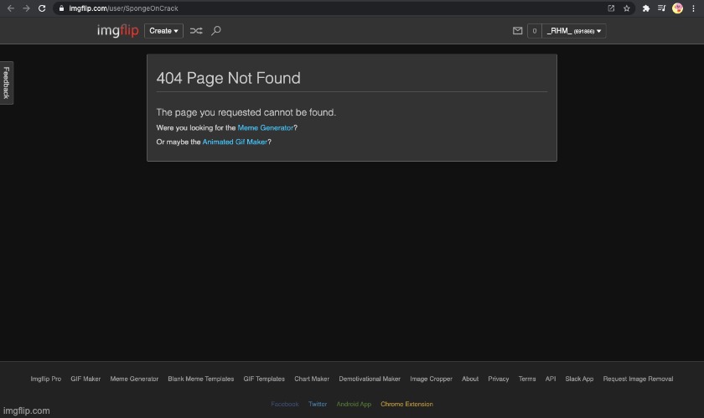Visit the Twitter footer link

318,404
